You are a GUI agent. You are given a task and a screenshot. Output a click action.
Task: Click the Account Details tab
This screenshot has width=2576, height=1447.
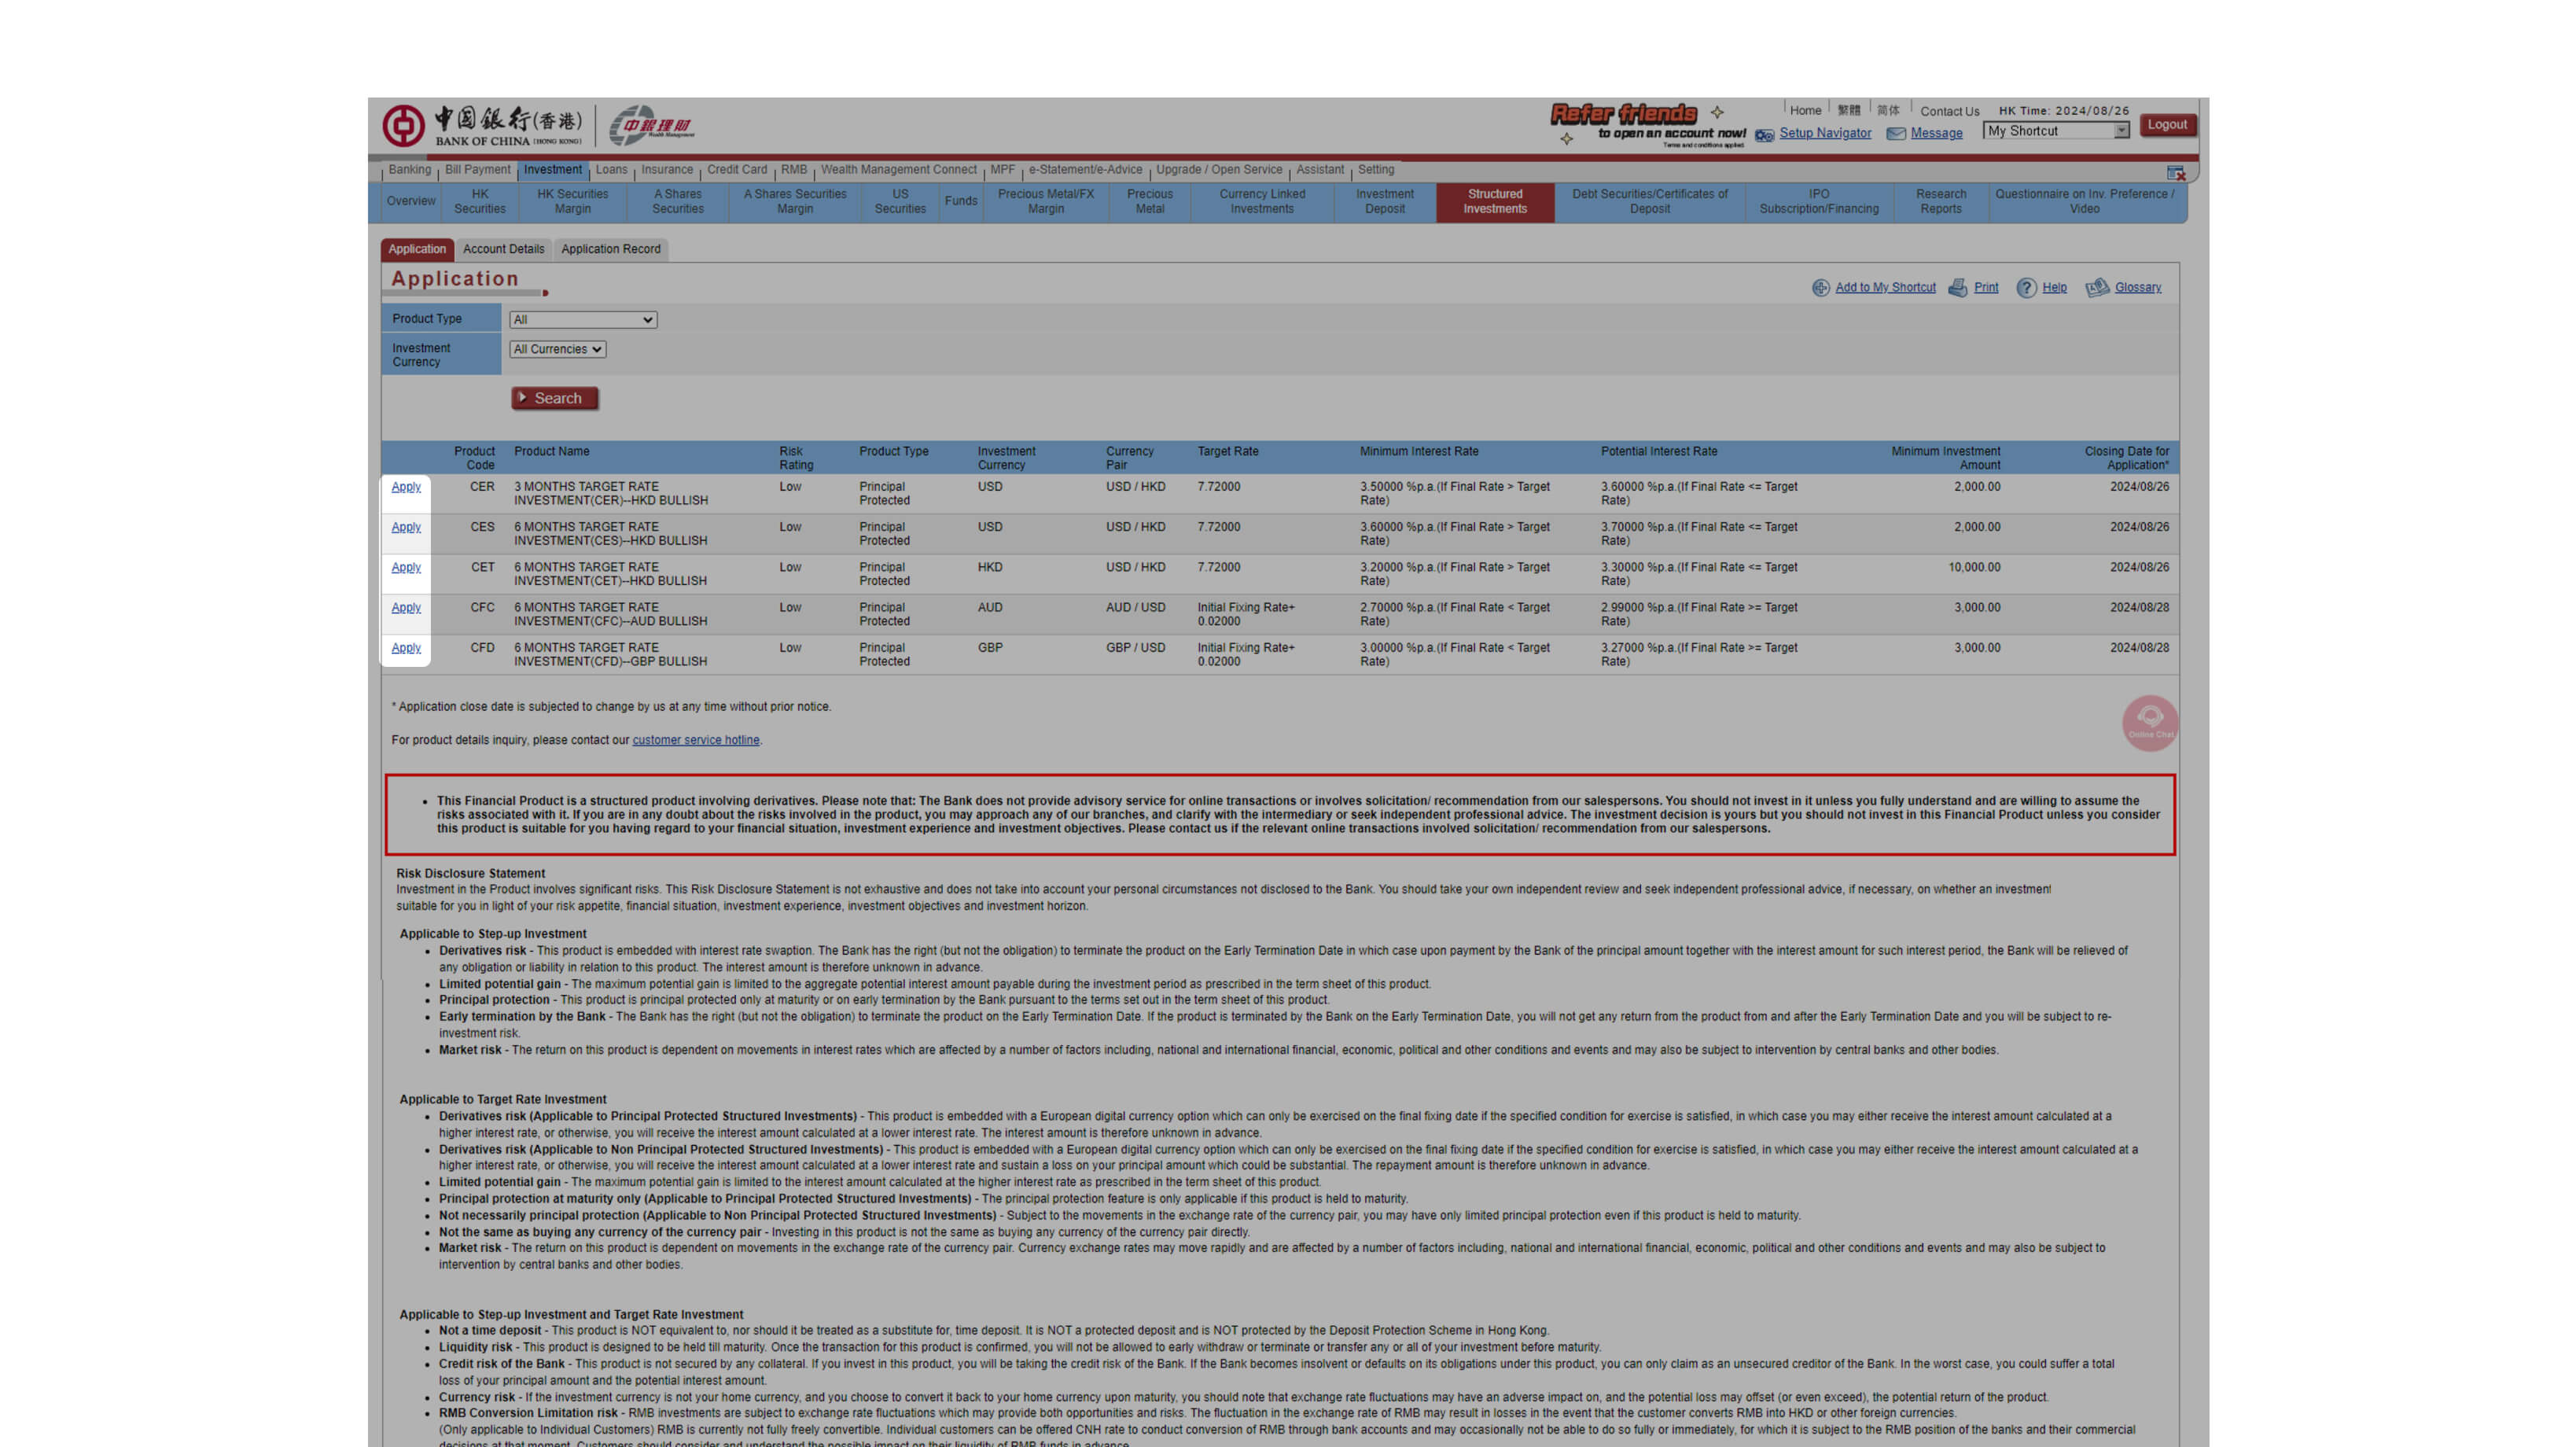tap(504, 248)
